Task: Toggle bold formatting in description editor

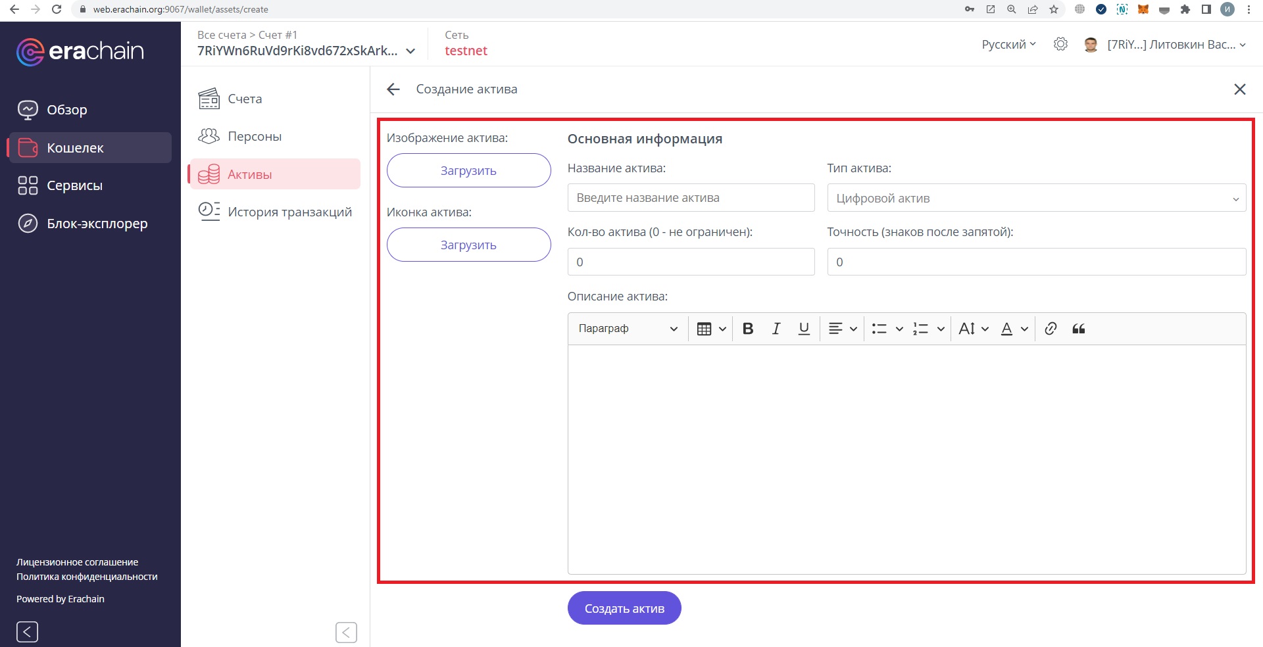Action: pyautogui.click(x=748, y=329)
